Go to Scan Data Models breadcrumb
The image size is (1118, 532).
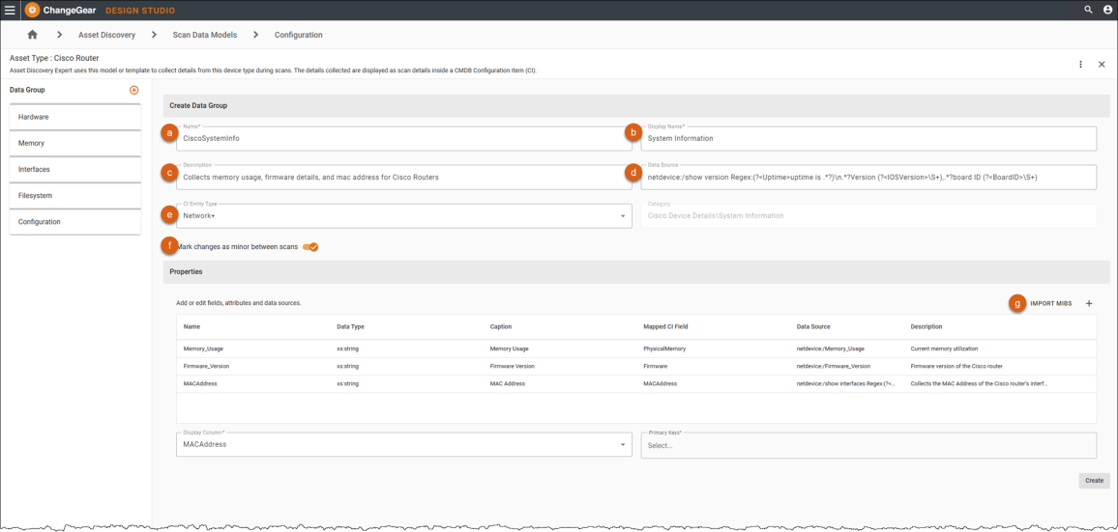point(204,35)
